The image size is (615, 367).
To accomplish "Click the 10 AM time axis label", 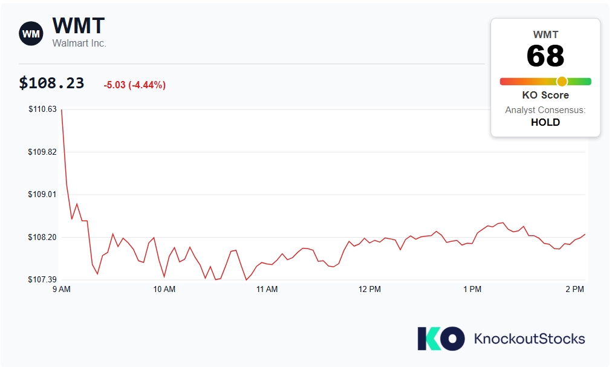I will pyautogui.click(x=164, y=290).
